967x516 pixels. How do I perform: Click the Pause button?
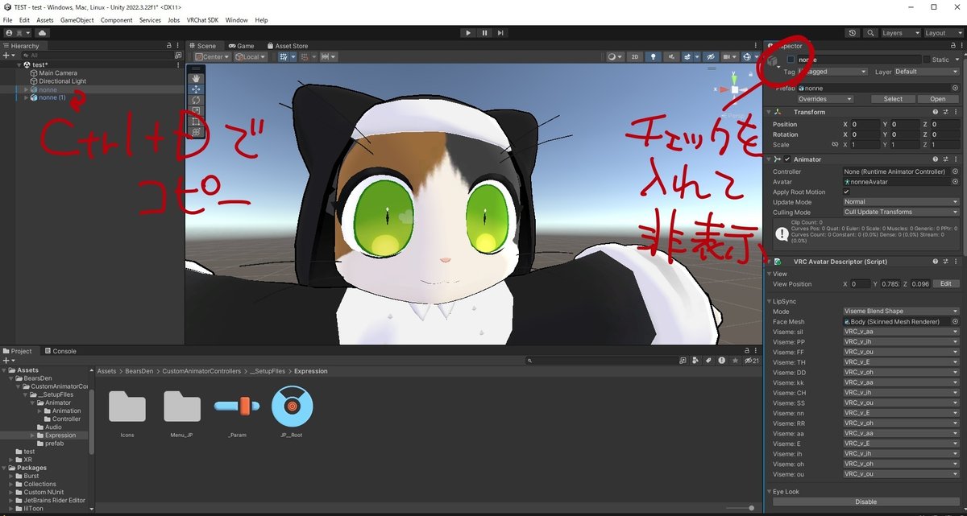pyautogui.click(x=484, y=33)
